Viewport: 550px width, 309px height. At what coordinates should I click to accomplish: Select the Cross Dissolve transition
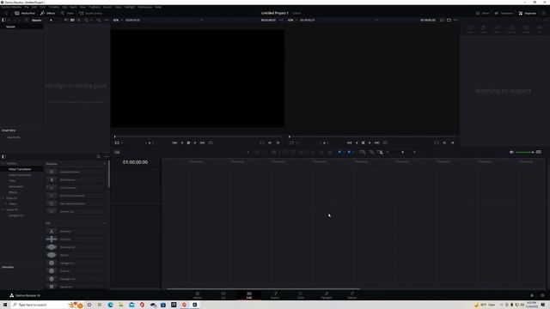click(76, 188)
